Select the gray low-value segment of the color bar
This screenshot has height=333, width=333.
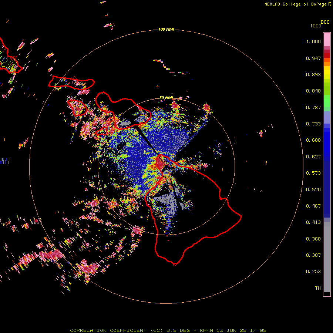pos(327,257)
